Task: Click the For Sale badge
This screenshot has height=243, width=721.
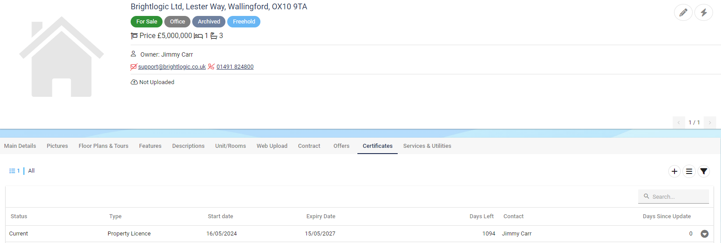Action: pos(147,22)
